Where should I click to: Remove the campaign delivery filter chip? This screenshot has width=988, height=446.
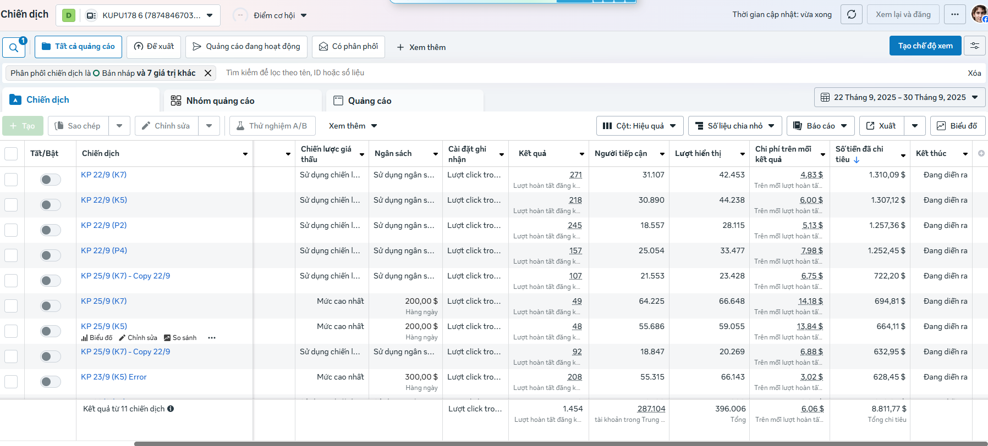point(208,73)
